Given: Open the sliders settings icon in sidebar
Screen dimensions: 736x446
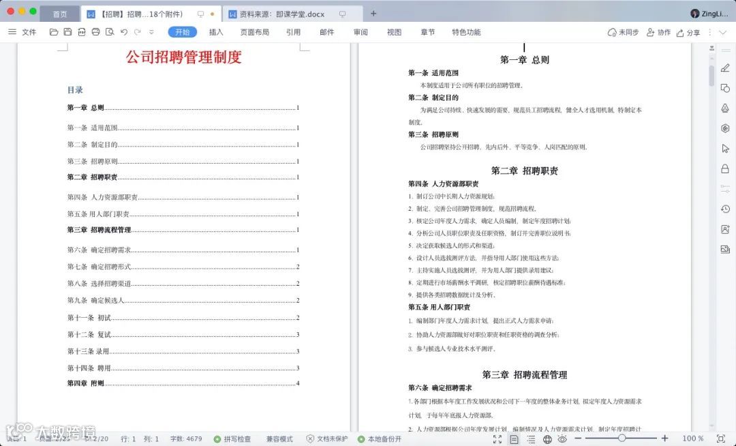Looking at the screenshot, I should 725,189.
